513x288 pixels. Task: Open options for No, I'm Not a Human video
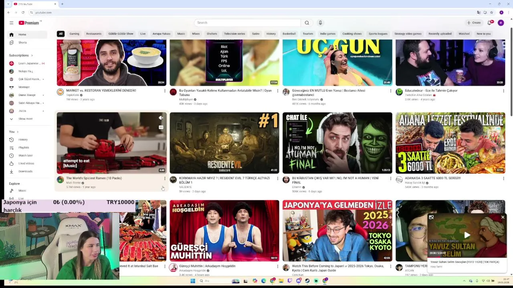pos(391,178)
